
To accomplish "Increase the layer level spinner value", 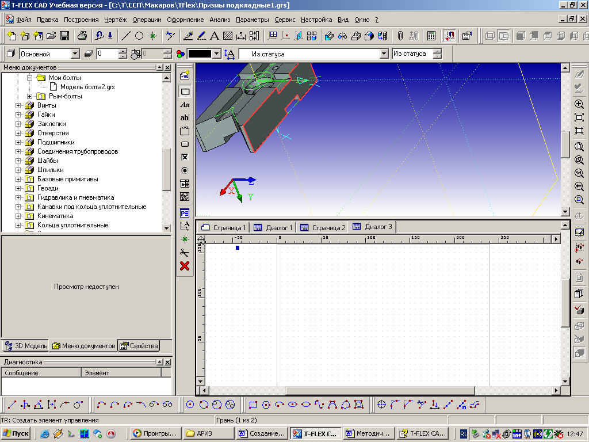I will tap(123, 51).
